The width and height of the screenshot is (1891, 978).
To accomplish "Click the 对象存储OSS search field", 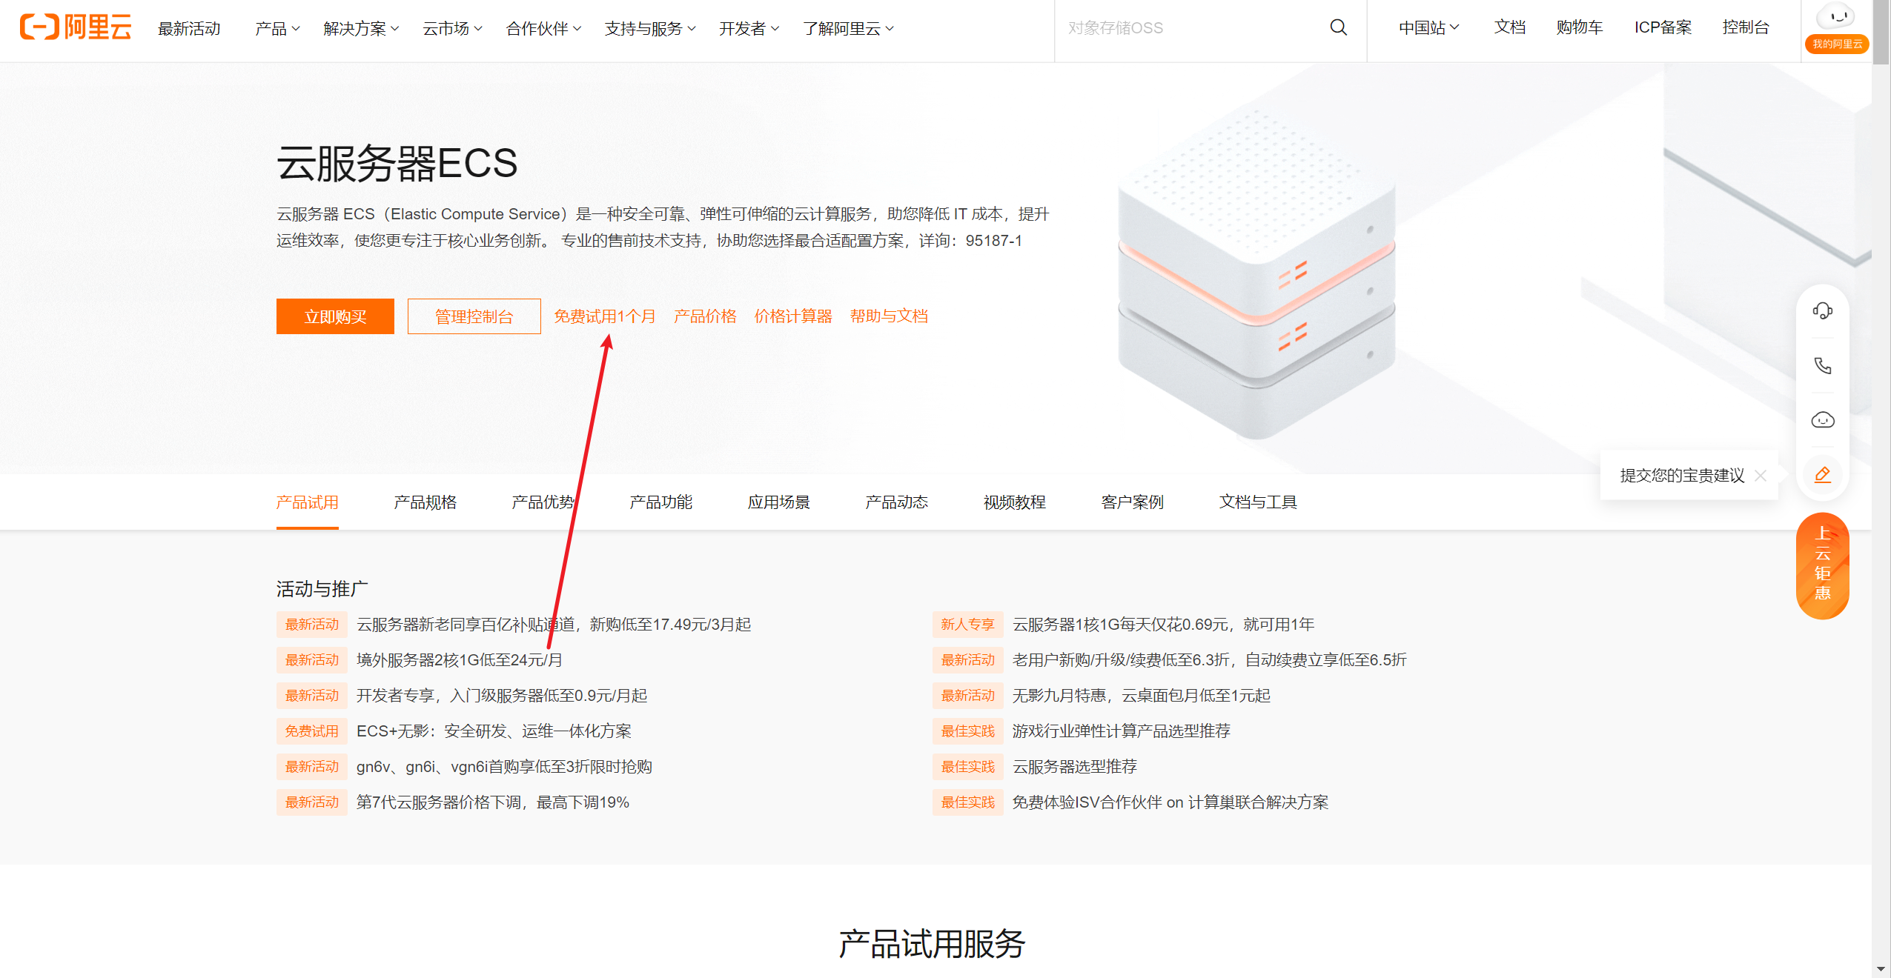I will (x=1193, y=28).
